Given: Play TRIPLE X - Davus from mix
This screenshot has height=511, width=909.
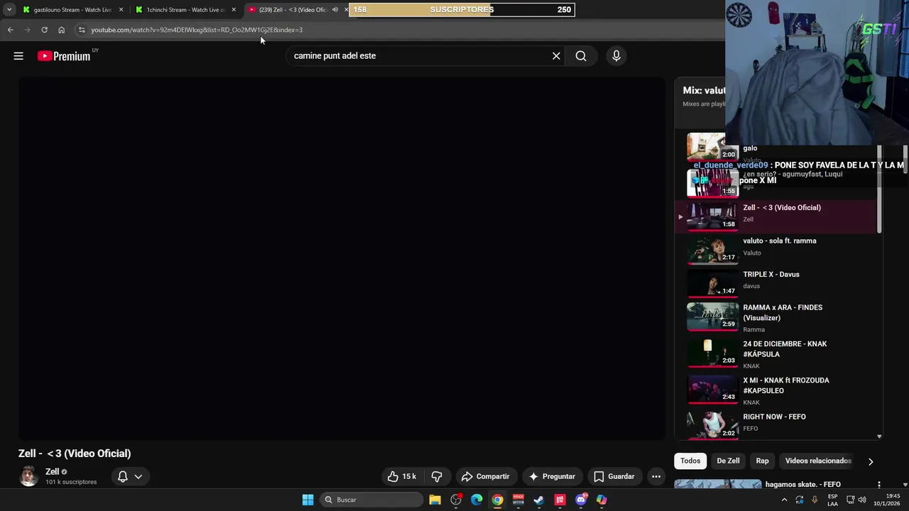Looking at the screenshot, I should coord(771,275).
